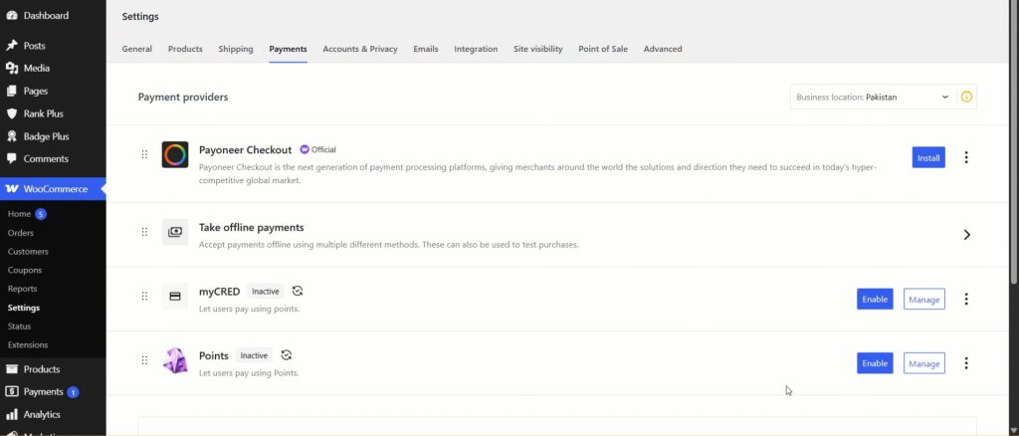Open the Site visibility tab
This screenshot has height=436, width=1019.
[x=538, y=49]
